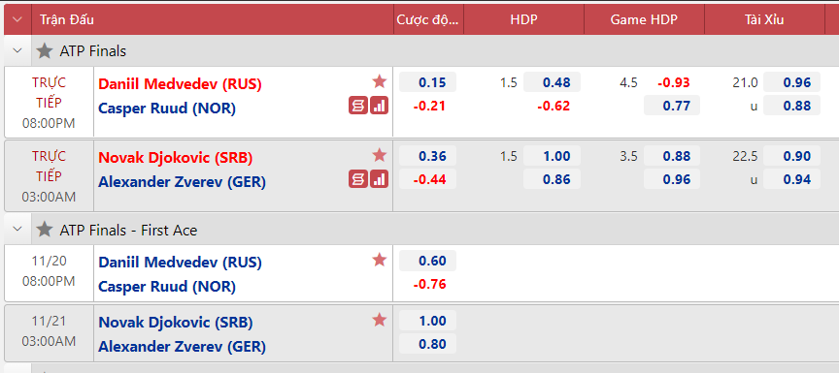Favorite the live Djokovic vs Zverev match star
The width and height of the screenshot is (839, 373).
(x=380, y=155)
